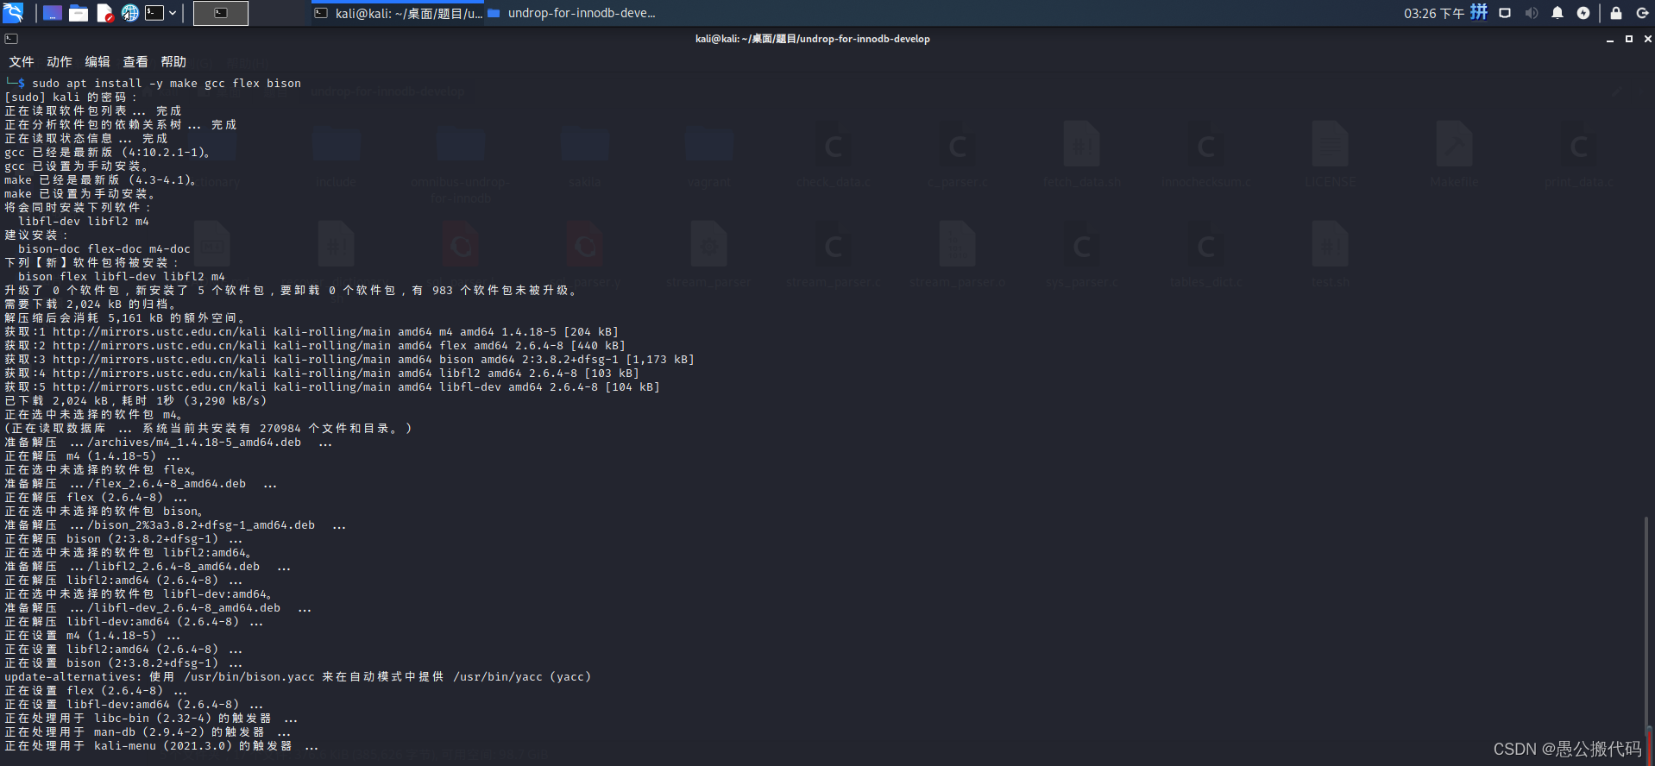This screenshot has height=766, width=1655.
Task: Click the show desktop panel icon
Action: click(52, 13)
